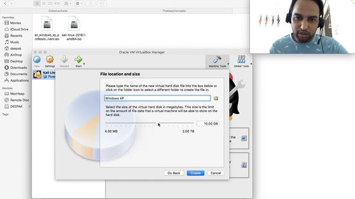Open en_windows_xp_professional ISO file in Finder
The height and width of the screenshot is (199, 355).
[x=47, y=28]
